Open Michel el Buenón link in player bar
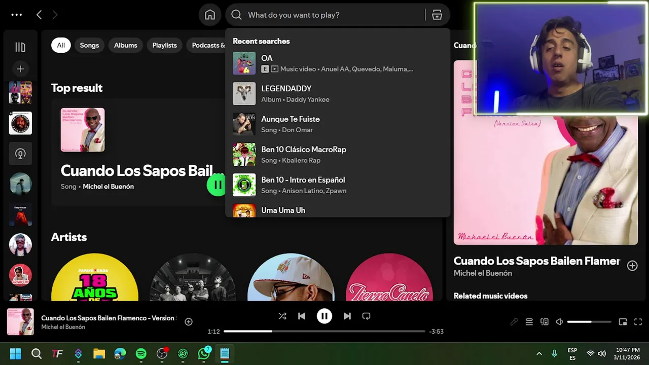Viewport: 649px width, 365px height. pos(63,327)
